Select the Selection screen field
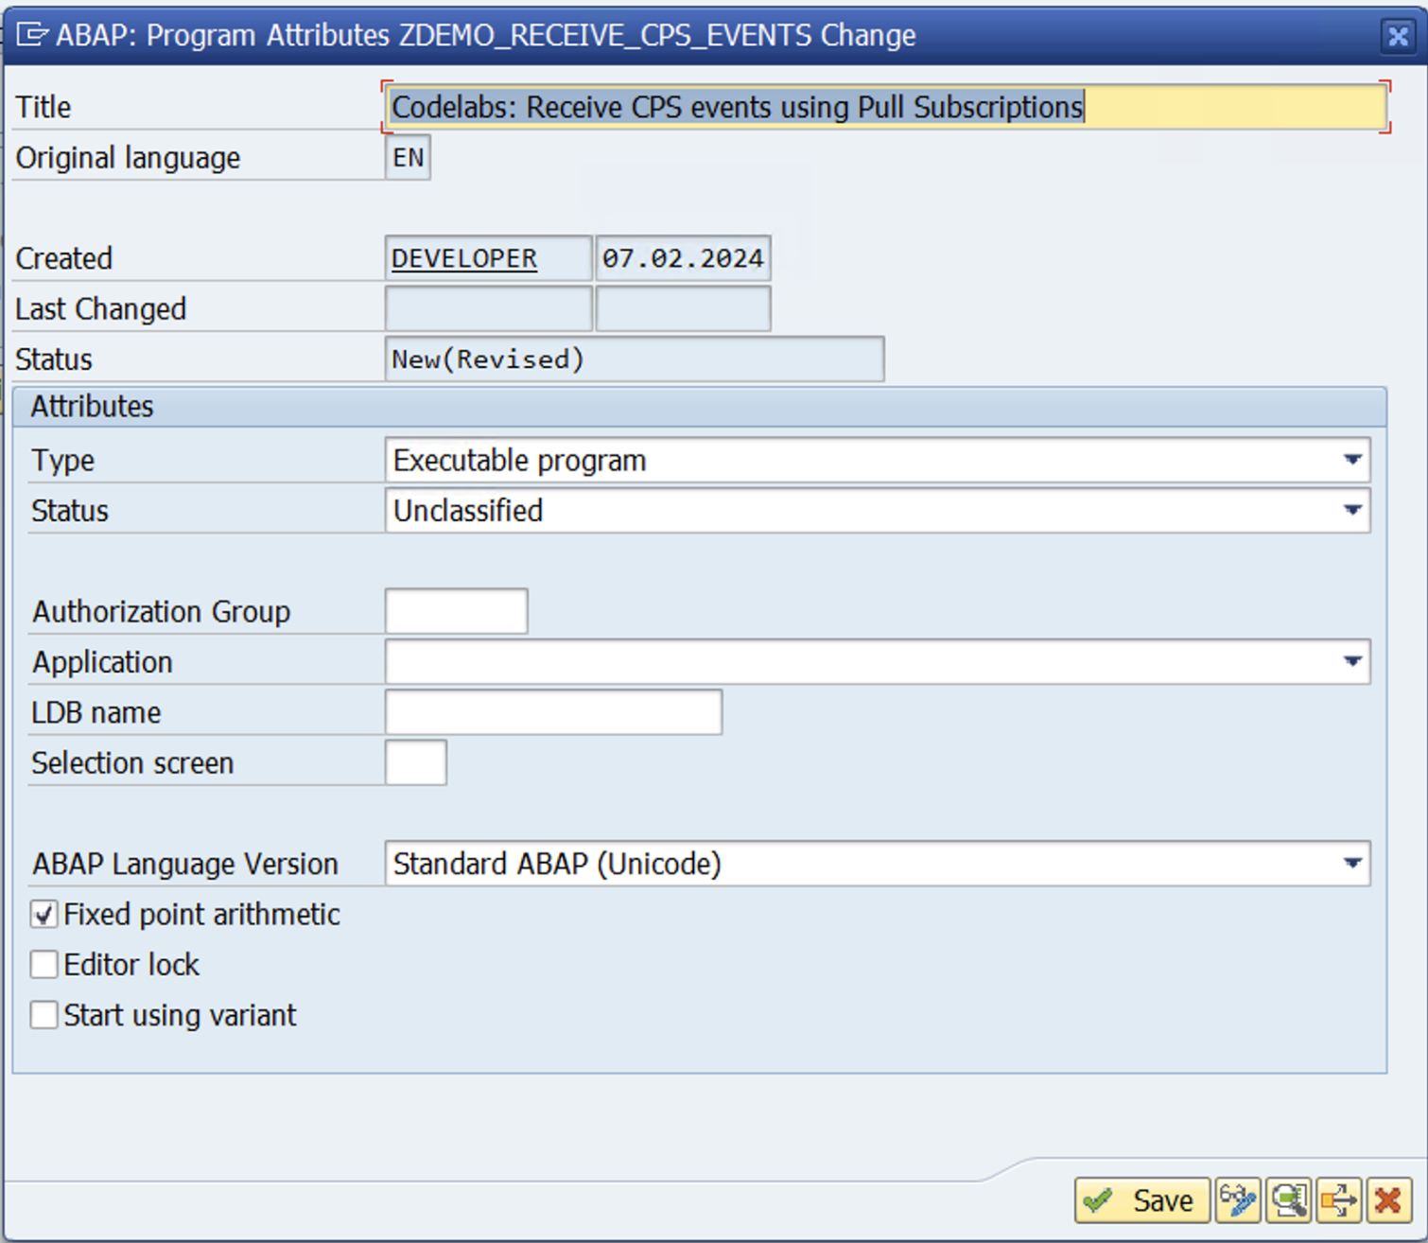The height and width of the screenshot is (1243, 1428). click(x=415, y=762)
